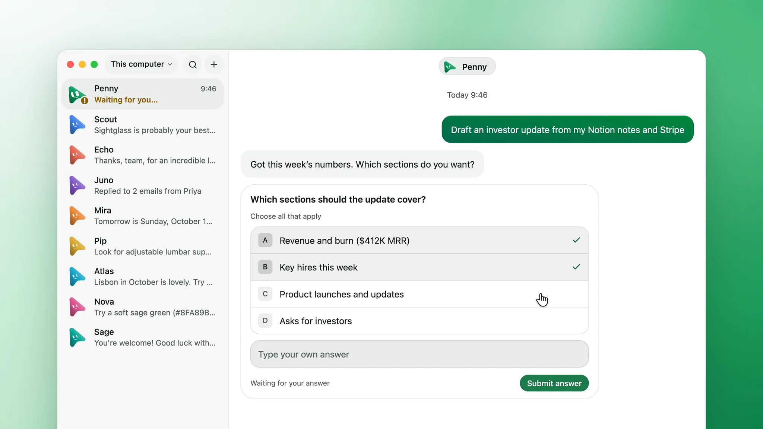Open Juno conversation about Priya emails
The width and height of the screenshot is (763, 429).
pos(143,185)
